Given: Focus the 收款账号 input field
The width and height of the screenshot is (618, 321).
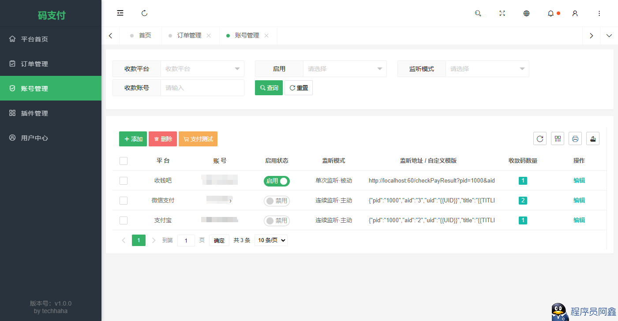Looking at the screenshot, I should click(202, 88).
